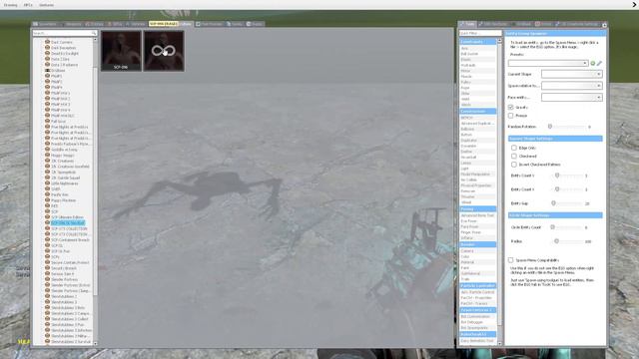639x359 pixels.
Task: Click the search magnifier icon
Action: point(94,33)
